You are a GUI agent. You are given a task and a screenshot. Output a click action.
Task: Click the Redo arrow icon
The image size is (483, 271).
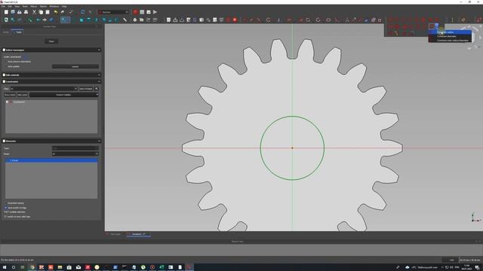tap(63, 12)
